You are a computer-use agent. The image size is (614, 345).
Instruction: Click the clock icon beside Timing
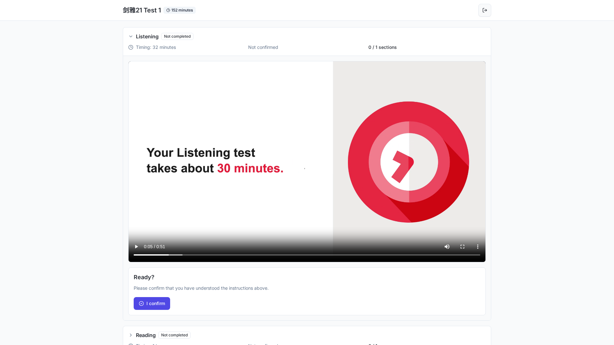(x=131, y=47)
